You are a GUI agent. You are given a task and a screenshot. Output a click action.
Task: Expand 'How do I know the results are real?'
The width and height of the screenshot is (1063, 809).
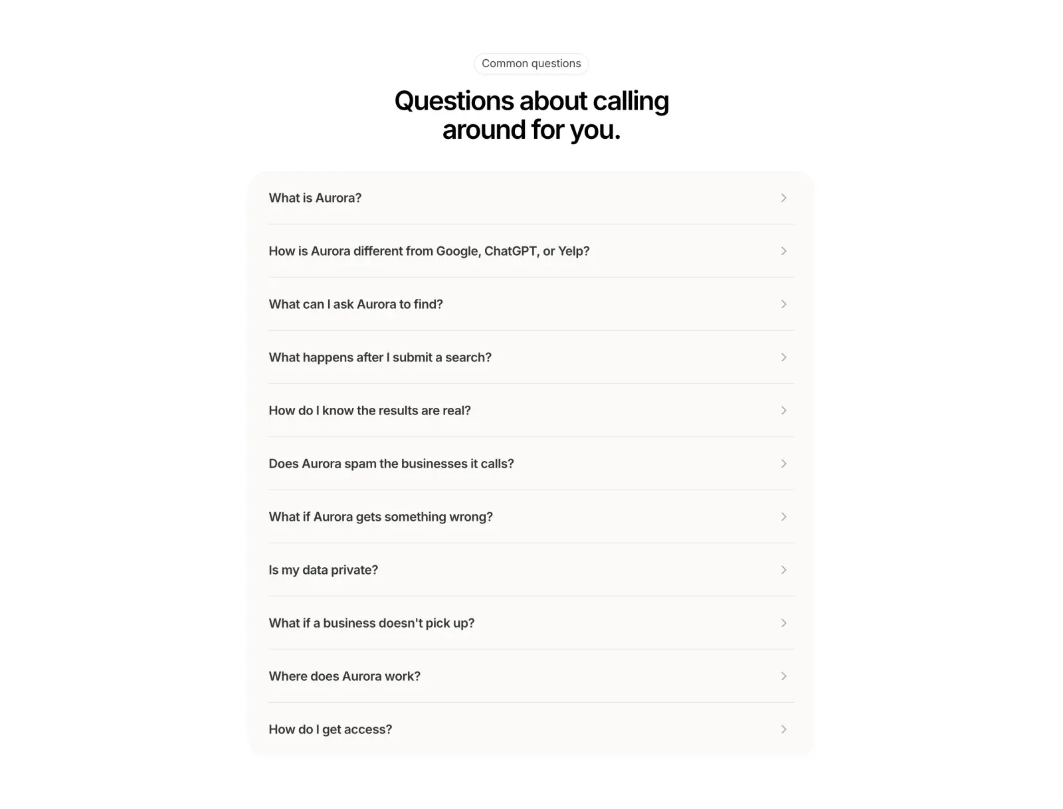tap(531, 410)
